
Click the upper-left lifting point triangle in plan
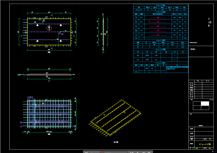pyautogui.click(x=37, y=25)
